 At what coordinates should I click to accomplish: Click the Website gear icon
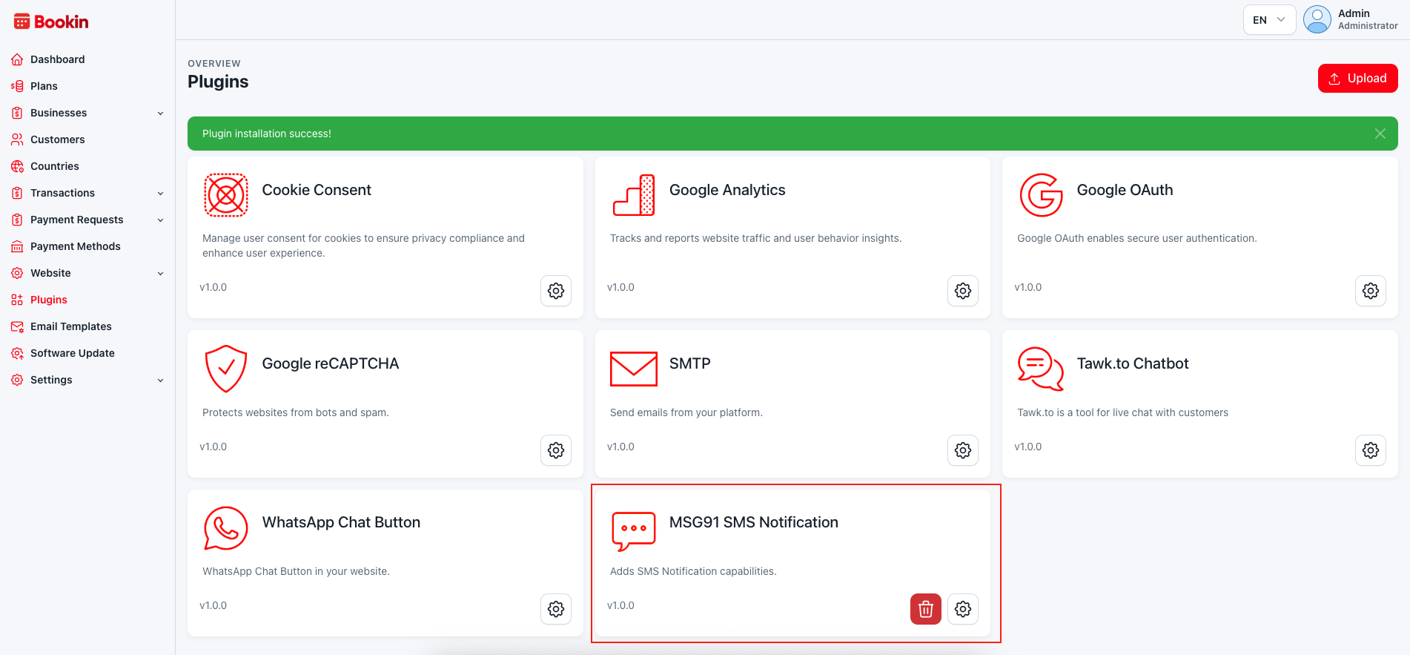point(17,273)
